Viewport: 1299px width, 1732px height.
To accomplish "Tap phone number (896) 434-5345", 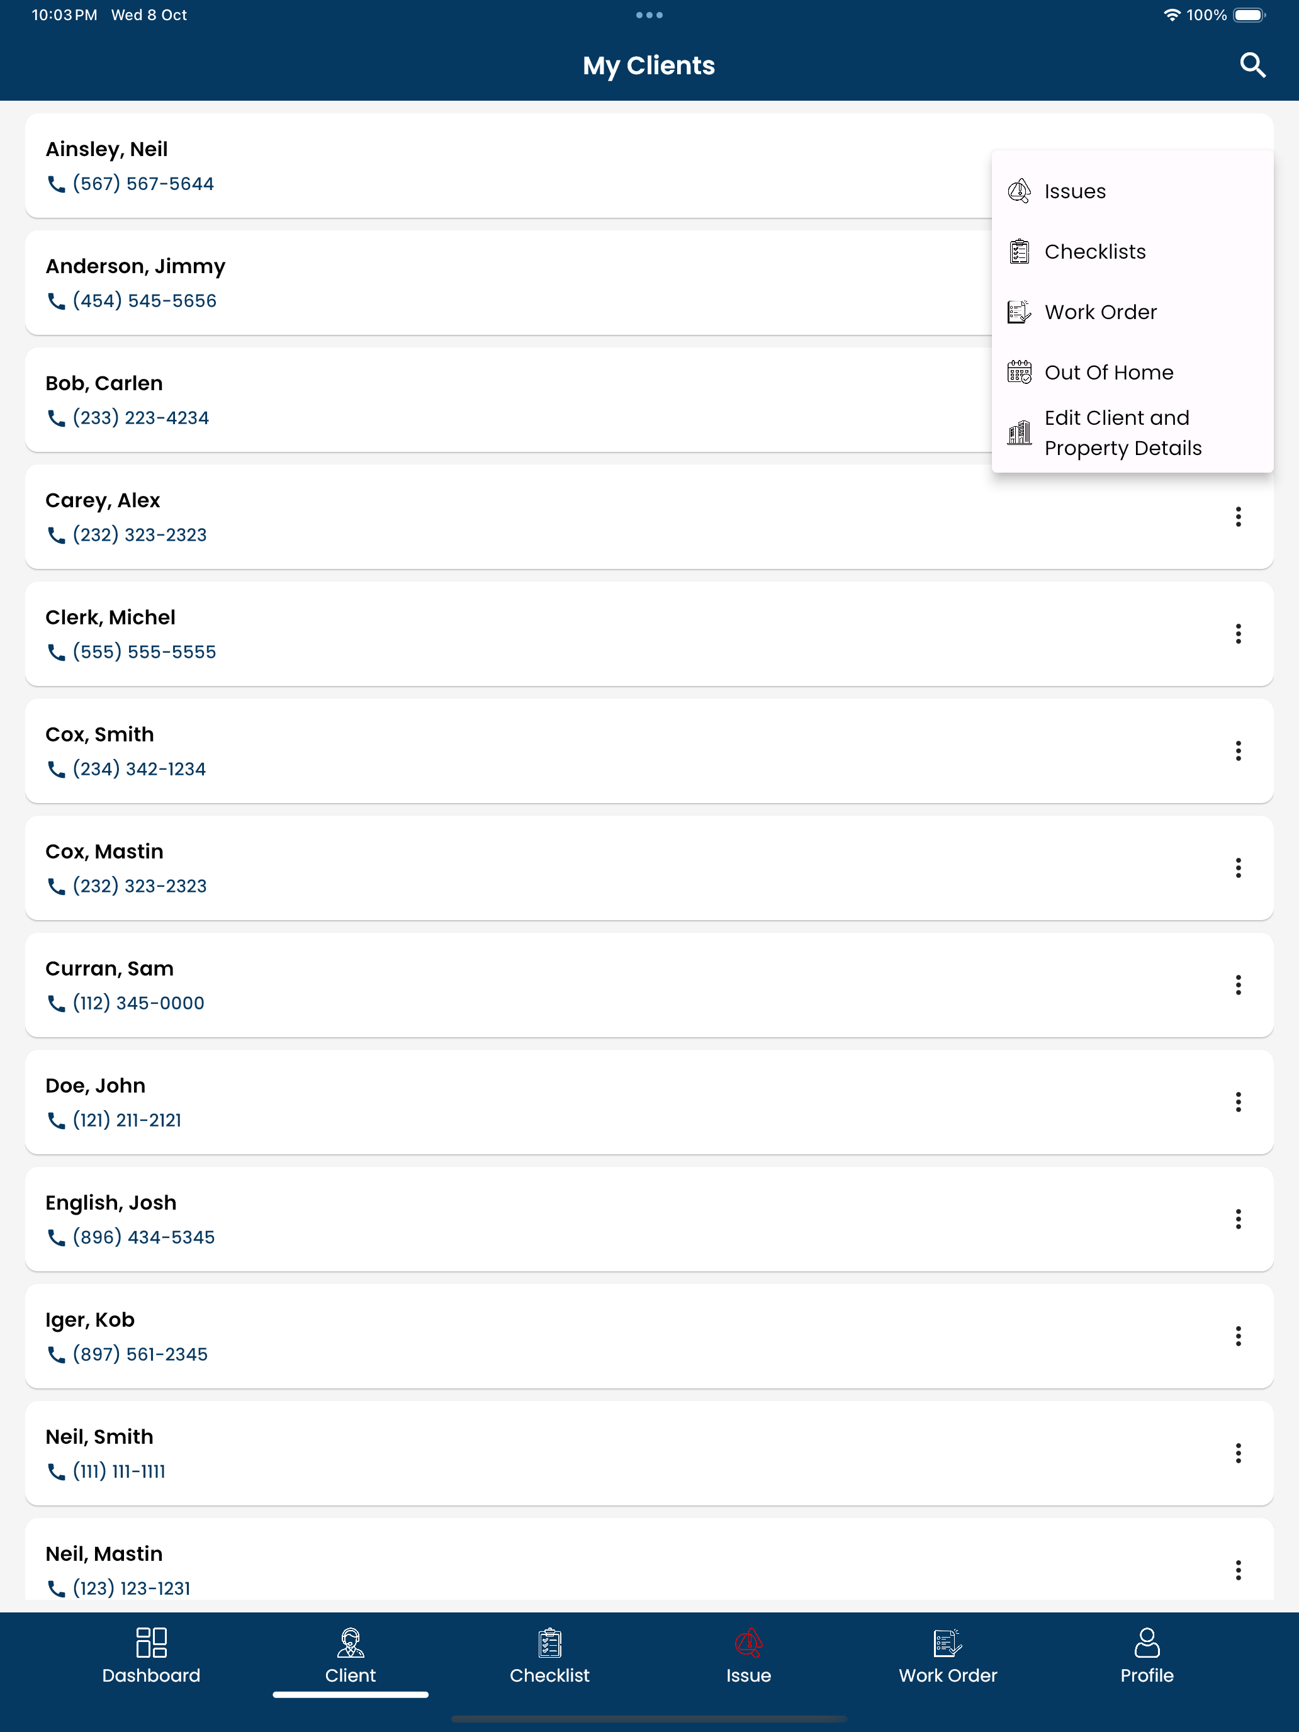I will pyautogui.click(x=143, y=1237).
